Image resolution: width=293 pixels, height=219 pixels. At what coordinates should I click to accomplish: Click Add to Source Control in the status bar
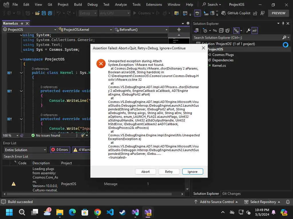216,202
